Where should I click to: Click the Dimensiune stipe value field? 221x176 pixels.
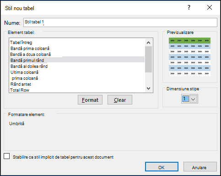pos(185,99)
